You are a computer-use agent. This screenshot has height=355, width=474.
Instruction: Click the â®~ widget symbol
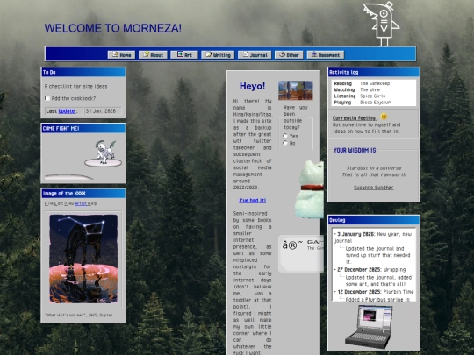coord(292,245)
